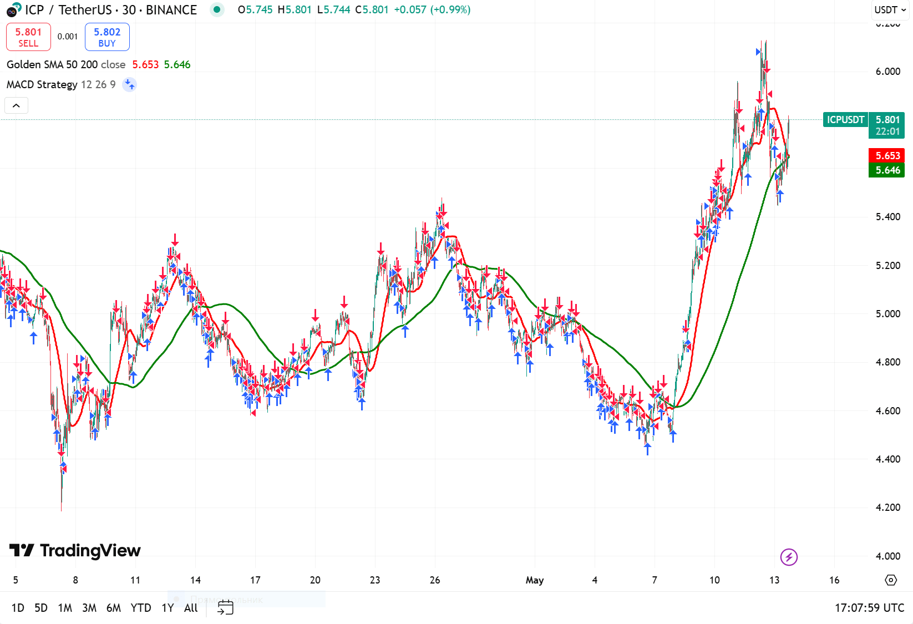The height and width of the screenshot is (624, 913).
Task: Click the ICP coin logo icon
Action: [14, 9]
